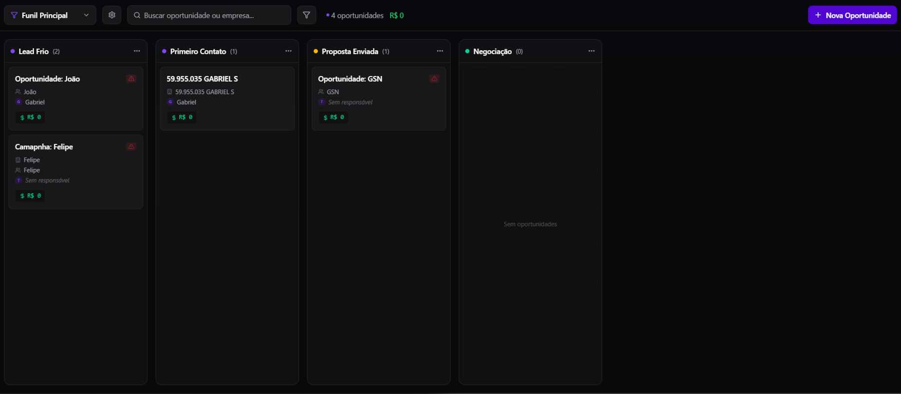Click R$ 0 value badge on João card

coord(31,117)
